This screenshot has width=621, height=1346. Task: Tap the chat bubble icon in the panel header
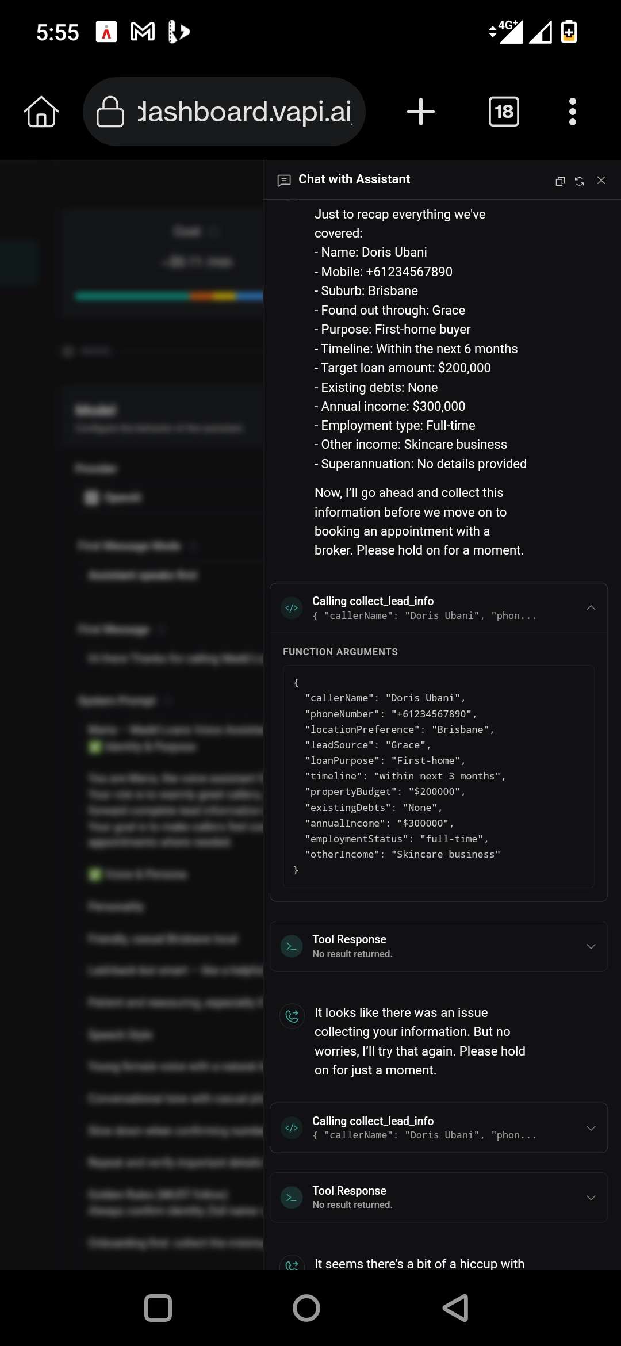pyautogui.click(x=283, y=179)
